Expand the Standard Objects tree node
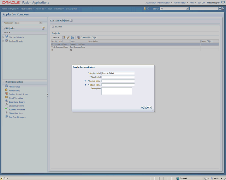This screenshot has width=226, height=180. point(4,37)
